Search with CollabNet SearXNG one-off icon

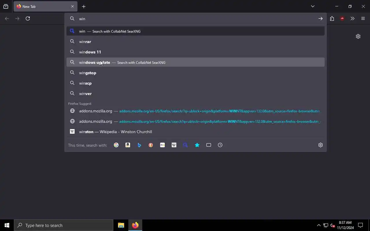[186, 145]
